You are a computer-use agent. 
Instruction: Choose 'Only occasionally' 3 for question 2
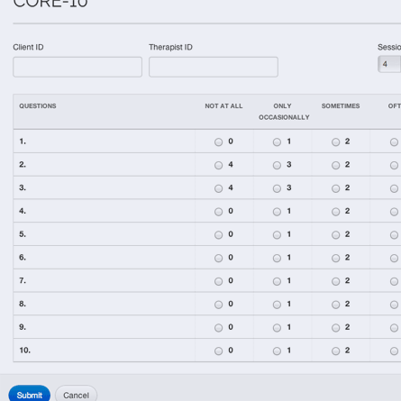(x=277, y=166)
